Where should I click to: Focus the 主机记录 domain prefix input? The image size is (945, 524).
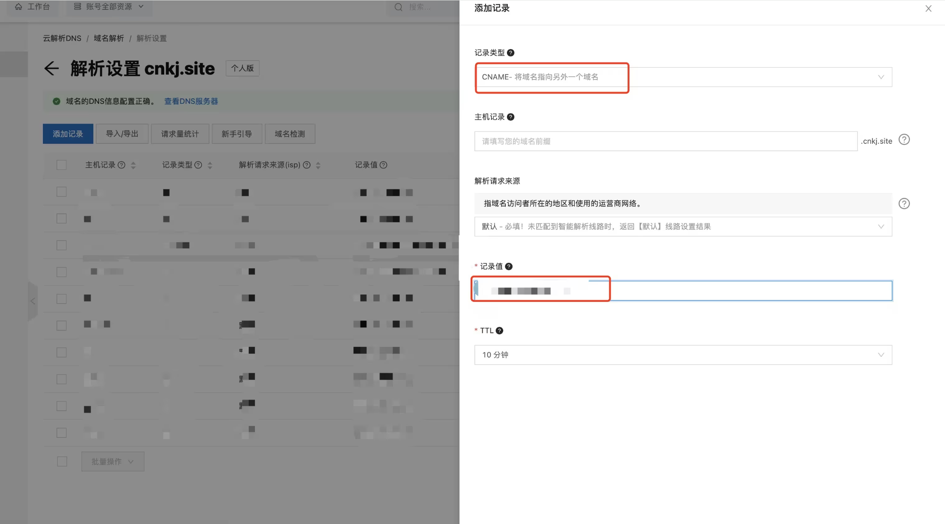(x=665, y=141)
